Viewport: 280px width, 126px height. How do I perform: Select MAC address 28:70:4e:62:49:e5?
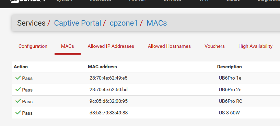(108, 78)
